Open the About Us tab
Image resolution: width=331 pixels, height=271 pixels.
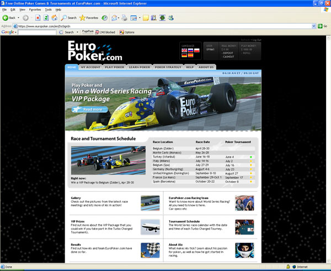(206, 67)
